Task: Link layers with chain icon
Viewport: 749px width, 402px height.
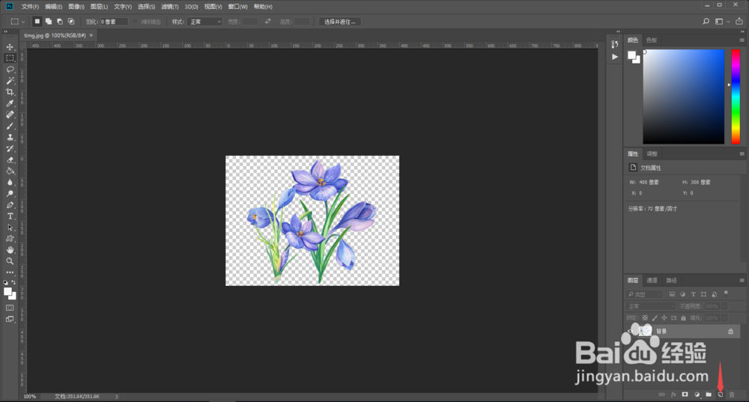Action: click(x=661, y=395)
